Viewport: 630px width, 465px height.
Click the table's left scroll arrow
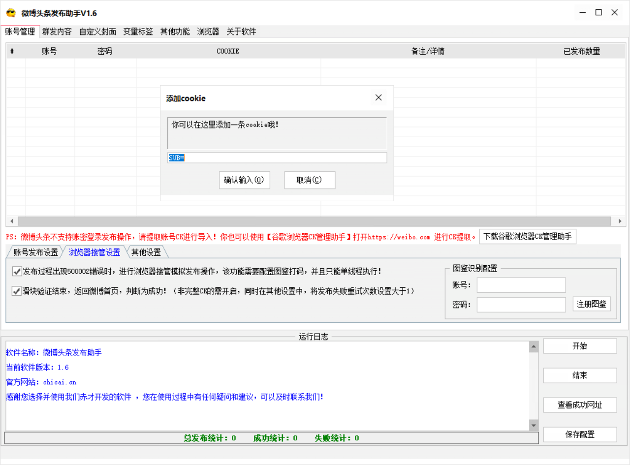point(11,221)
